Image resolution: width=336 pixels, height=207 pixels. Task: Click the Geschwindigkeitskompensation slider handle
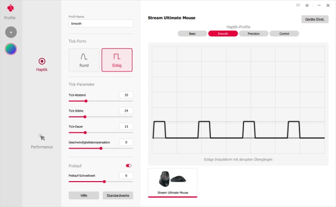pyautogui.click(x=101, y=148)
